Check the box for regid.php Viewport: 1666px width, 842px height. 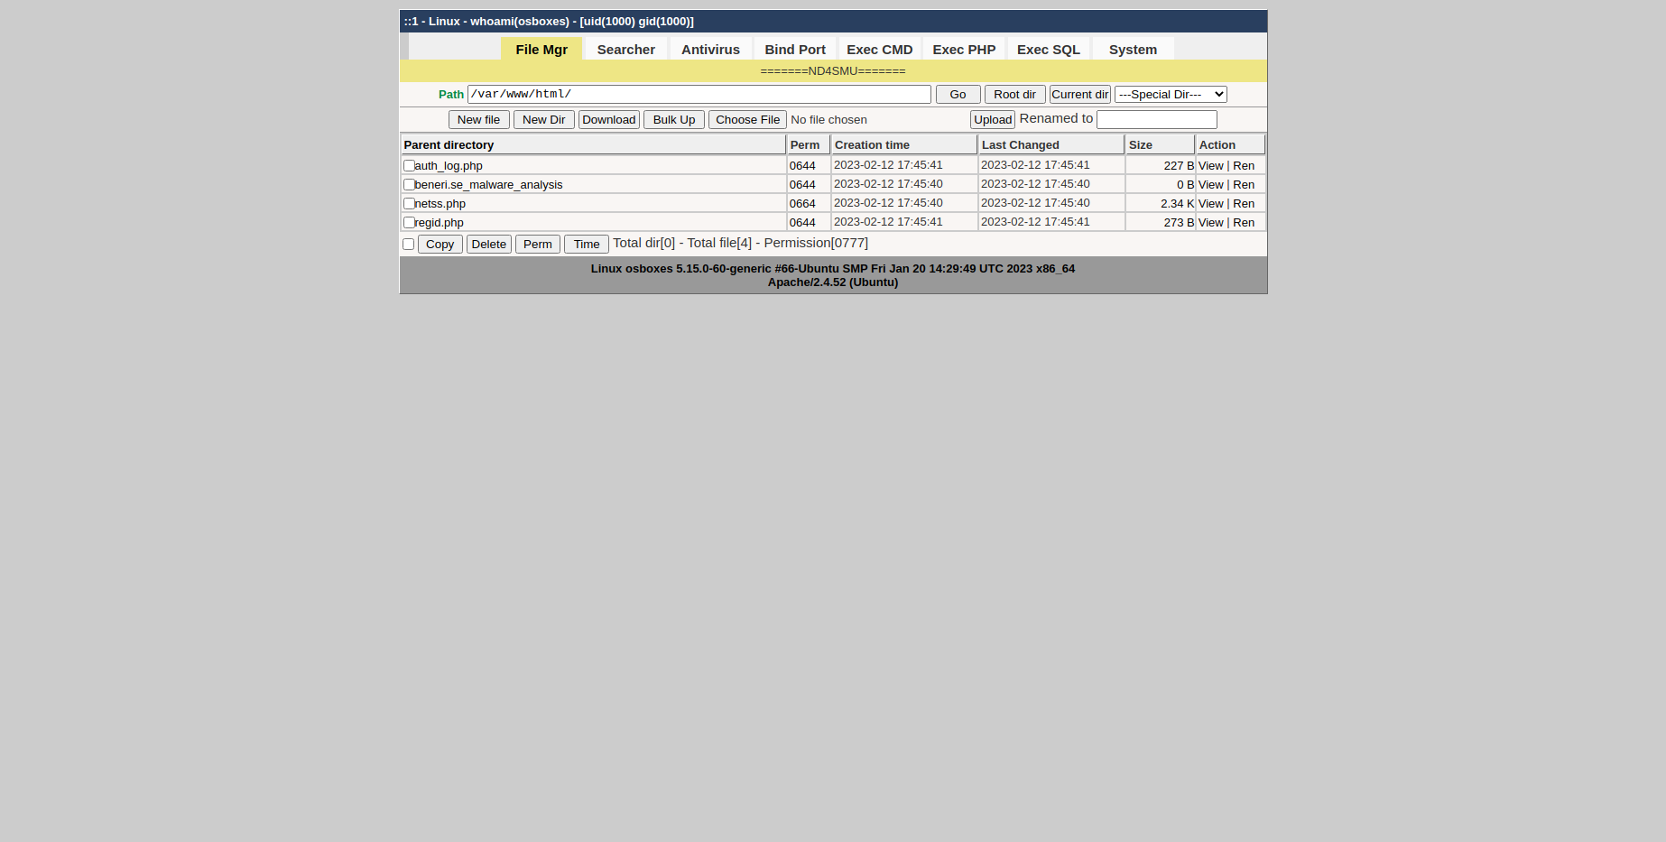coord(409,223)
